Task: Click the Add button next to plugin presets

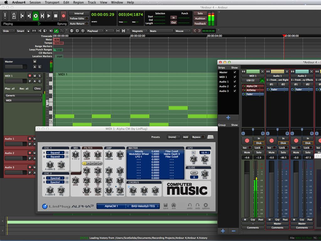Action: 185,137
